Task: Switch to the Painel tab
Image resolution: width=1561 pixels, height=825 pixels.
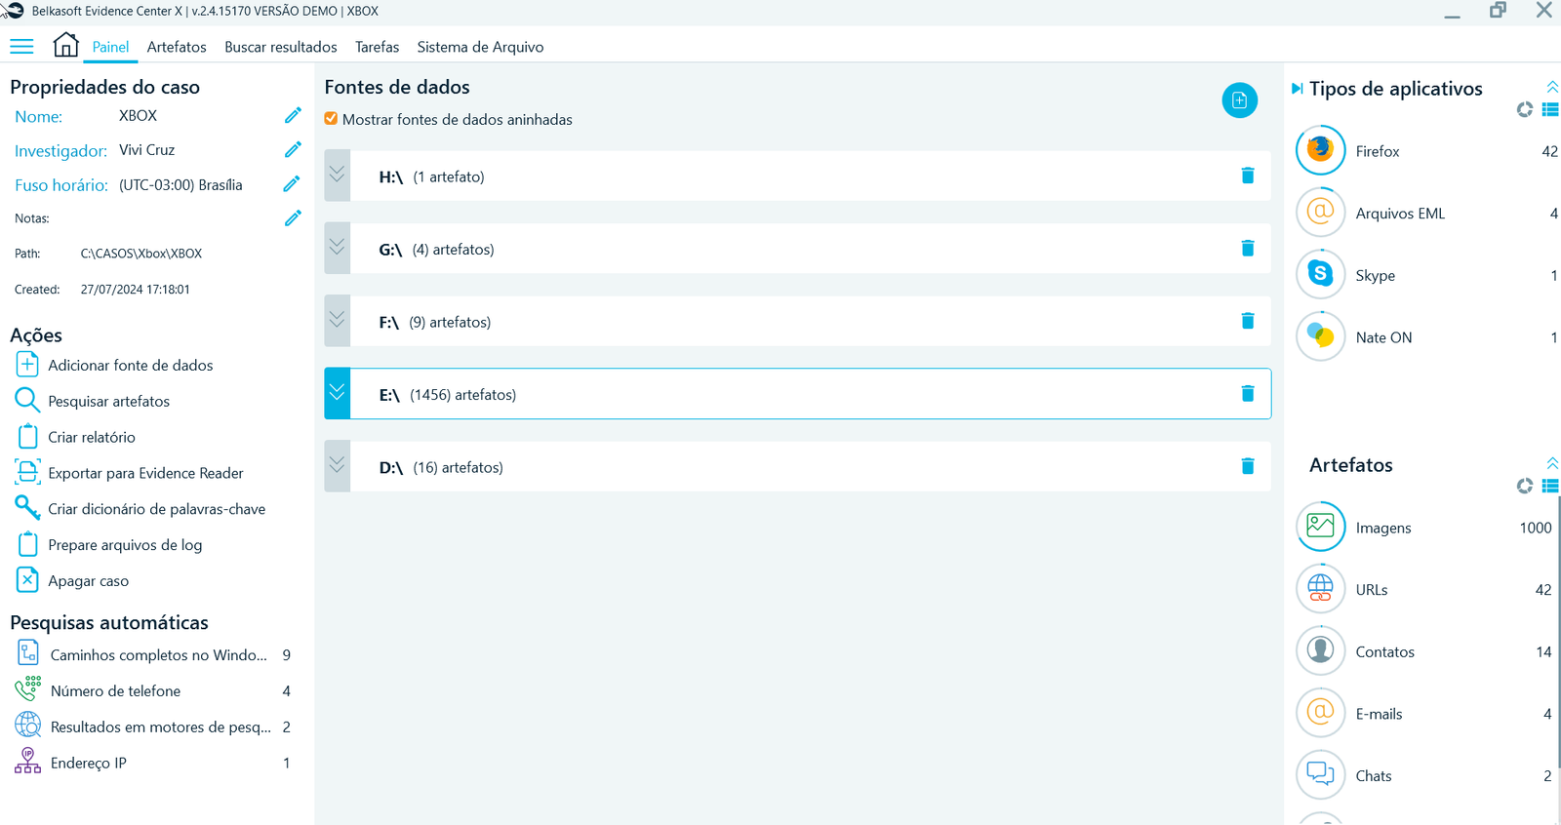Action: [x=110, y=47]
